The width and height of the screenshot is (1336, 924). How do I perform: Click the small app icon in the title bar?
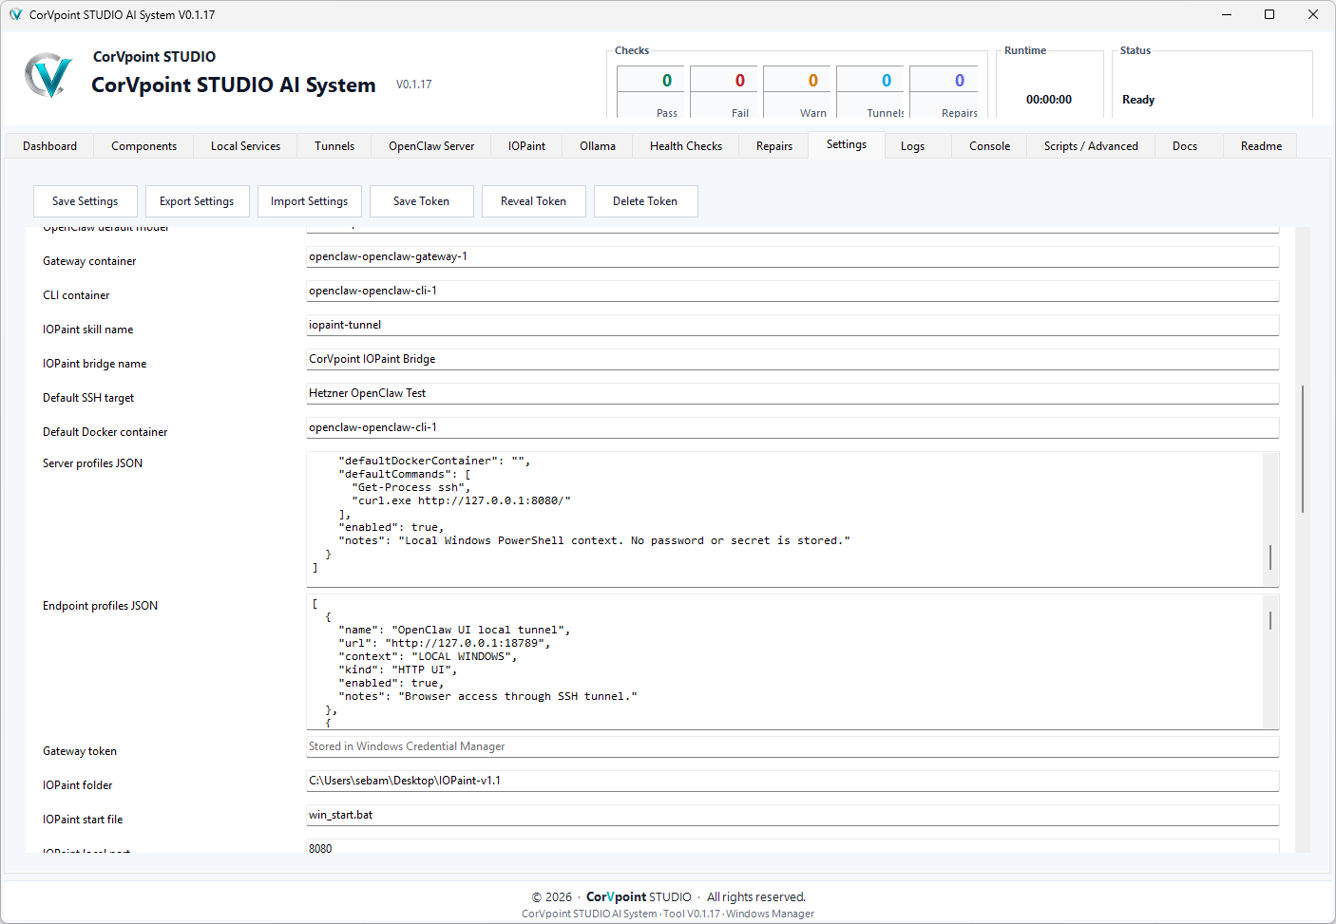[15, 15]
